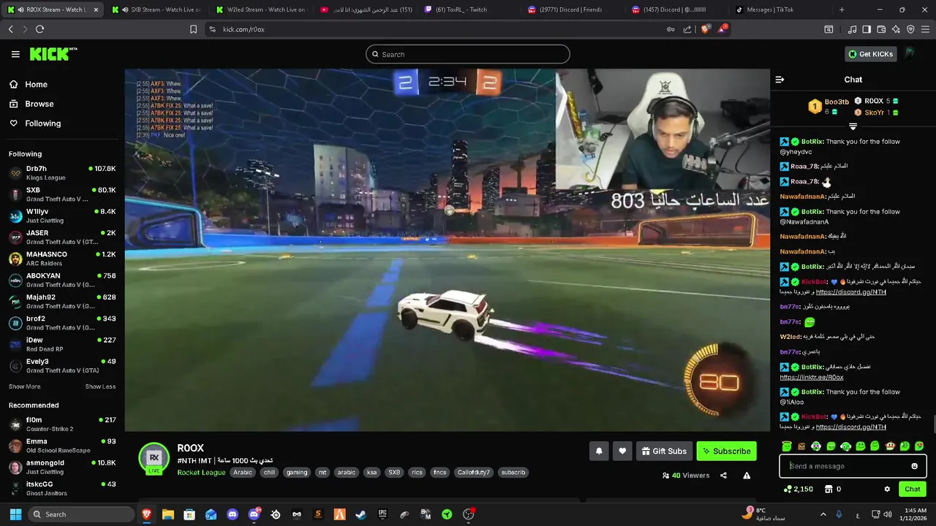Open a new browser tab with plus
The image size is (936, 526).
click(x=842, y=9)
